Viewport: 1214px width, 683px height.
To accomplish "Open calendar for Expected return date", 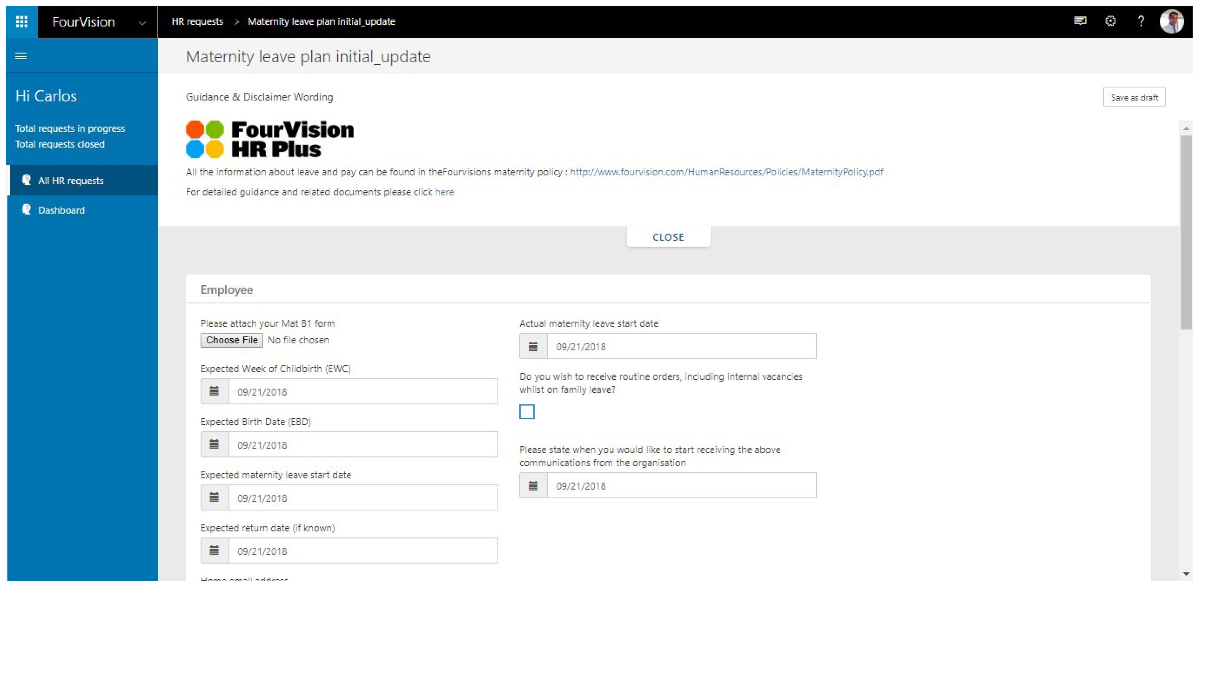I will tap(214, 550).
